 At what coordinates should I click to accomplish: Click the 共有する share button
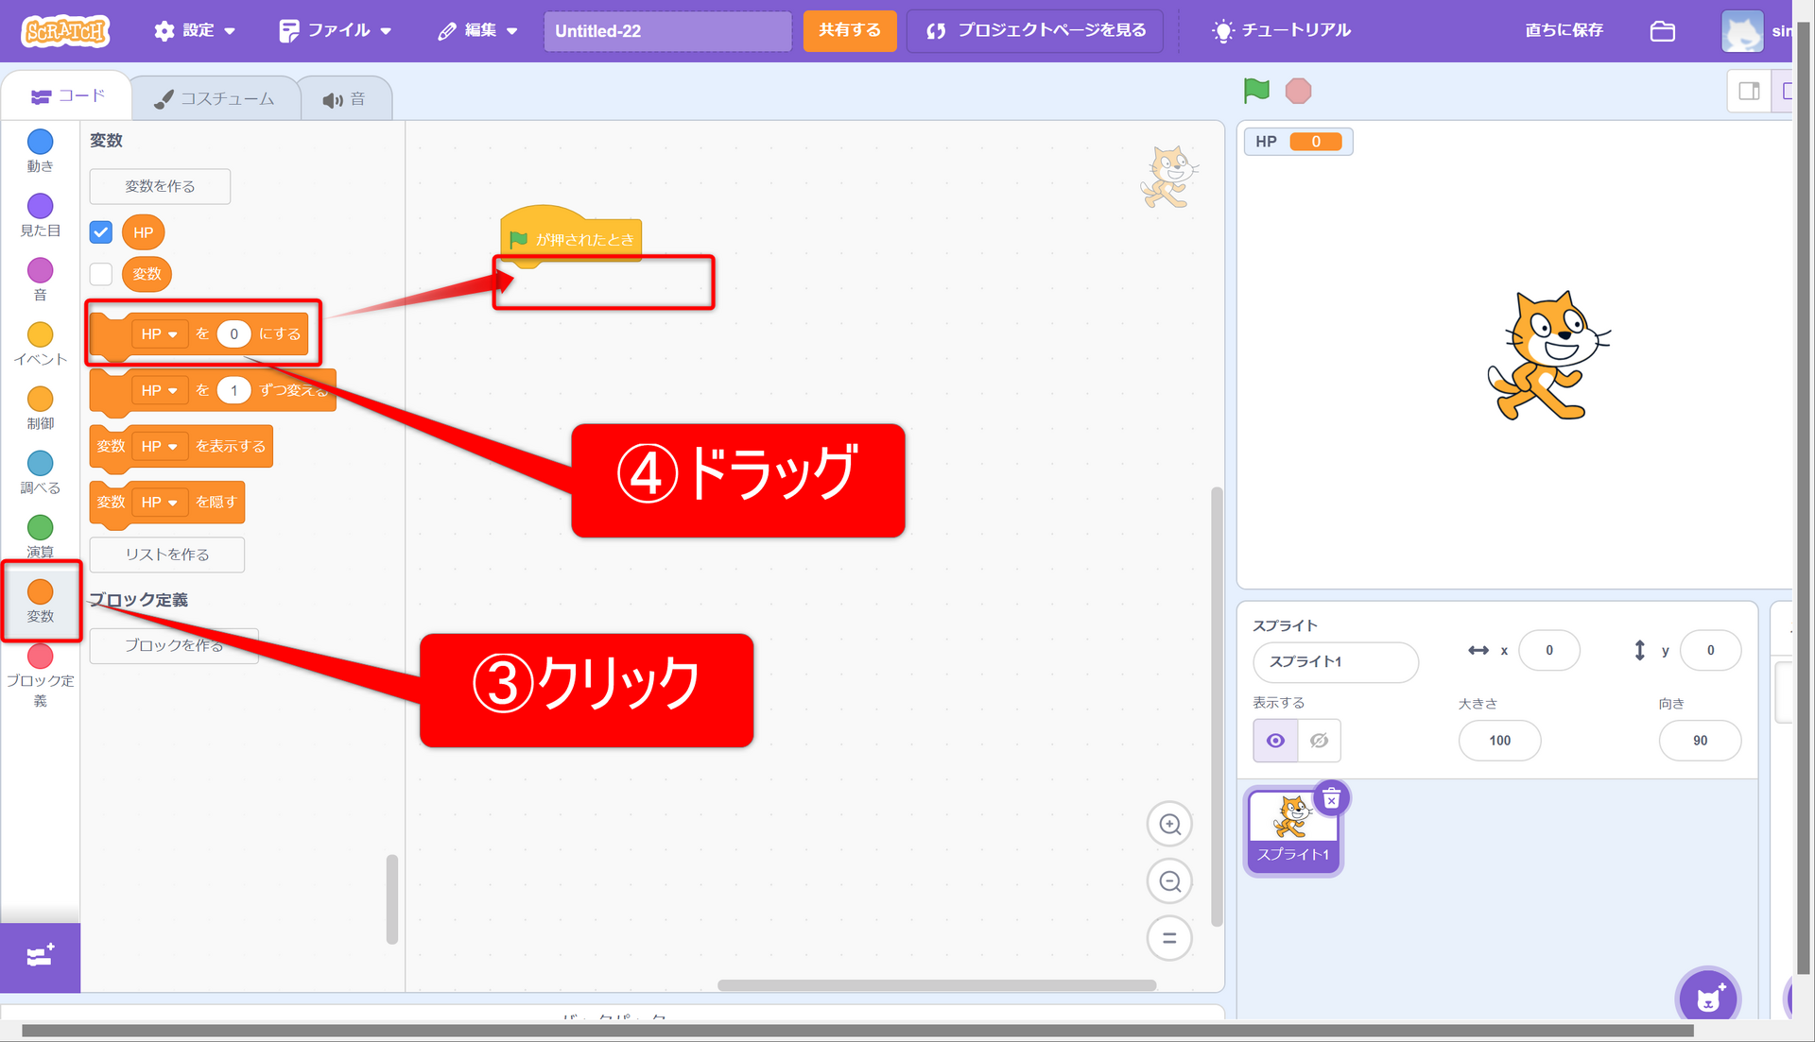click(x=849, y=30)
